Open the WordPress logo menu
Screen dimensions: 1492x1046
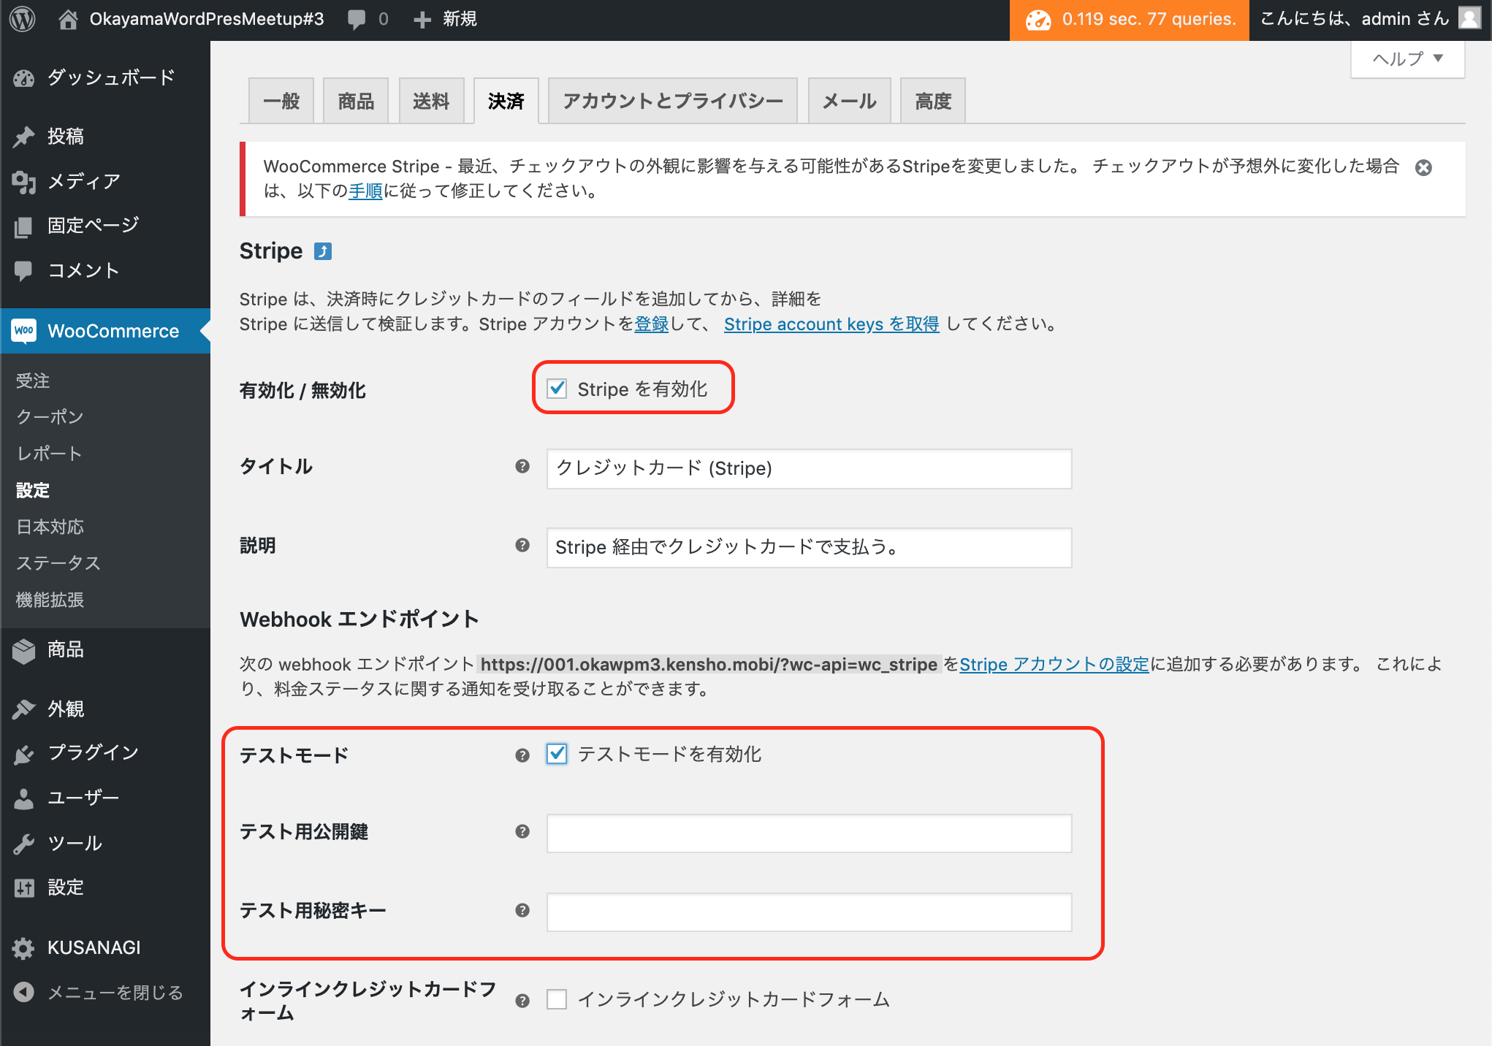tap(21, 19)
